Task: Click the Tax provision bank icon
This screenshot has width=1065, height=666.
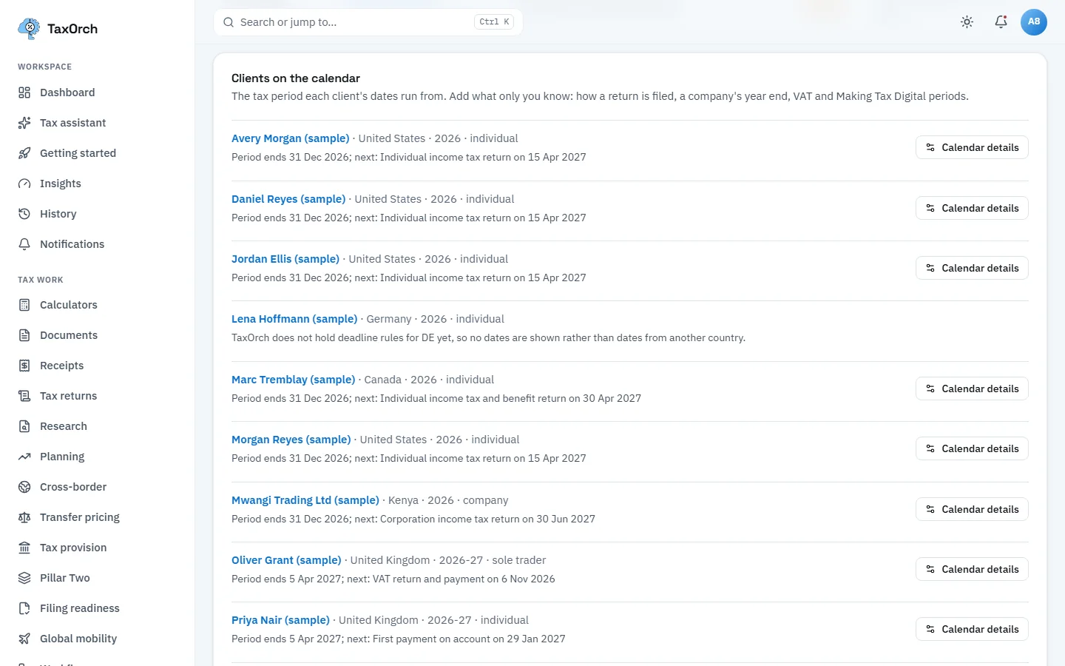Action: tap(24, 548)
